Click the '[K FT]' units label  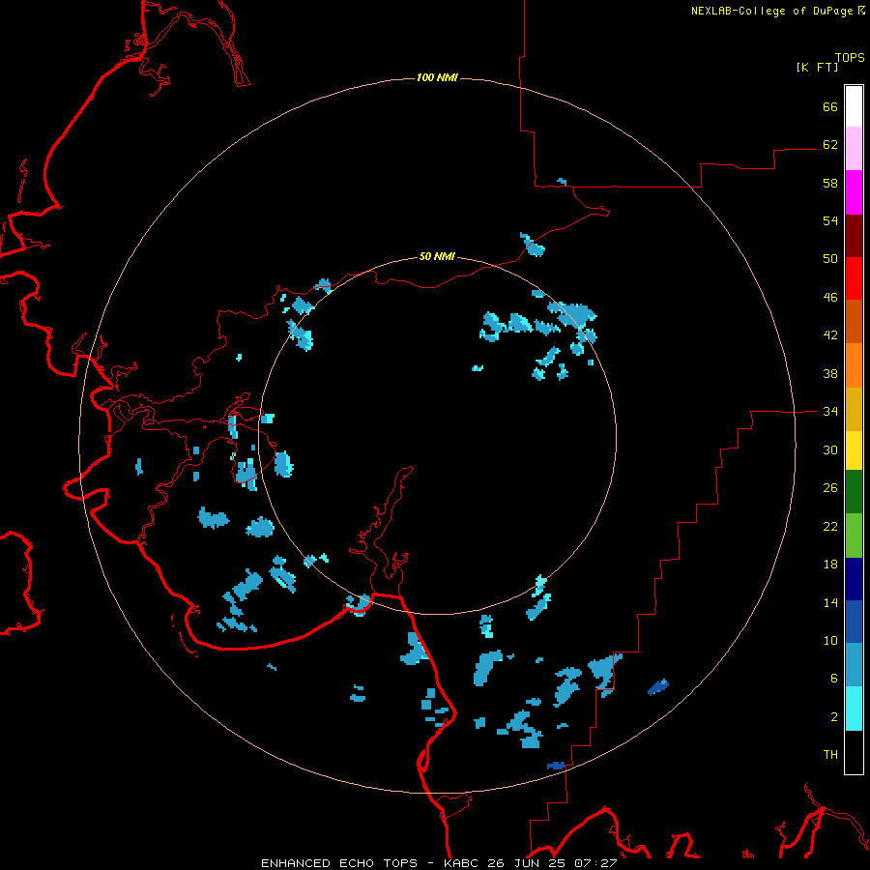(x=817, y=67)
